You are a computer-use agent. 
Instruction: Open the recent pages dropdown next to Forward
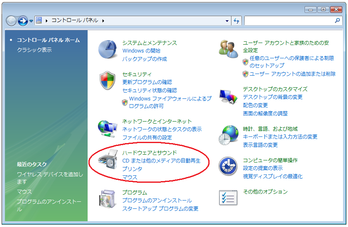point(31,21)
